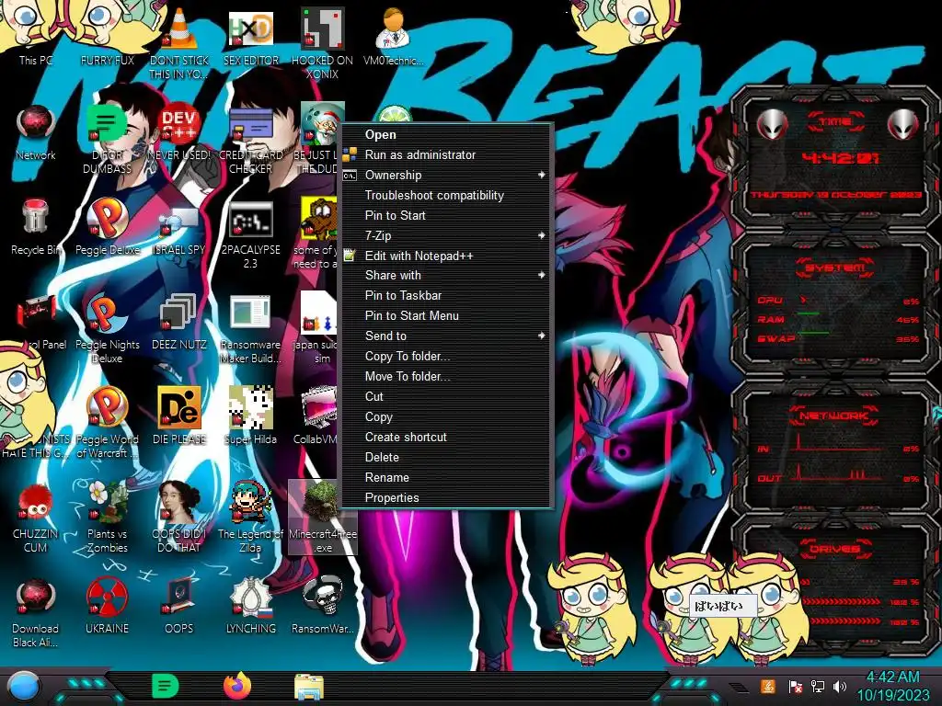Select the 2PACALYPSE 2.3 icon
The image size is (942, 706).
[x=250, y=234]
